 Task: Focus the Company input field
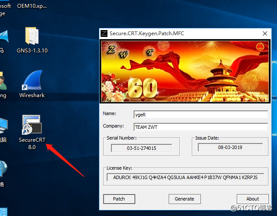(201, 127)
